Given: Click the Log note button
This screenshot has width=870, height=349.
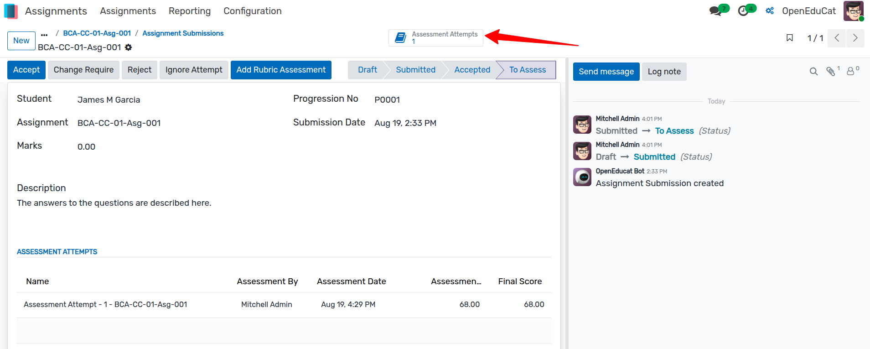Looking at the screenshot, I should 664,72.
